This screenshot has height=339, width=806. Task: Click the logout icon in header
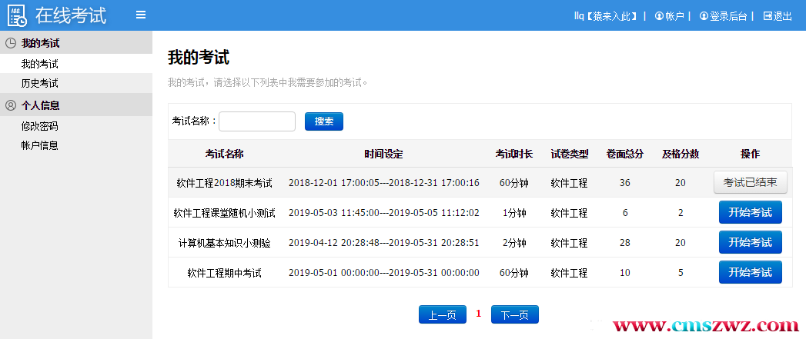[x=767, y=16]
